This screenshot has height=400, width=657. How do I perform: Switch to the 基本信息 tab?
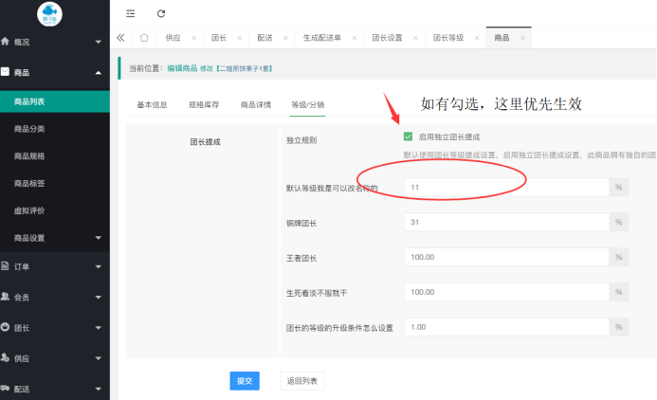pyautogui.click(x=152, y=104)
